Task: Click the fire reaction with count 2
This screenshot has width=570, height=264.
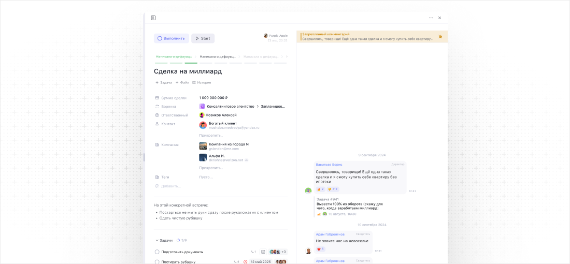Action: 320,189
